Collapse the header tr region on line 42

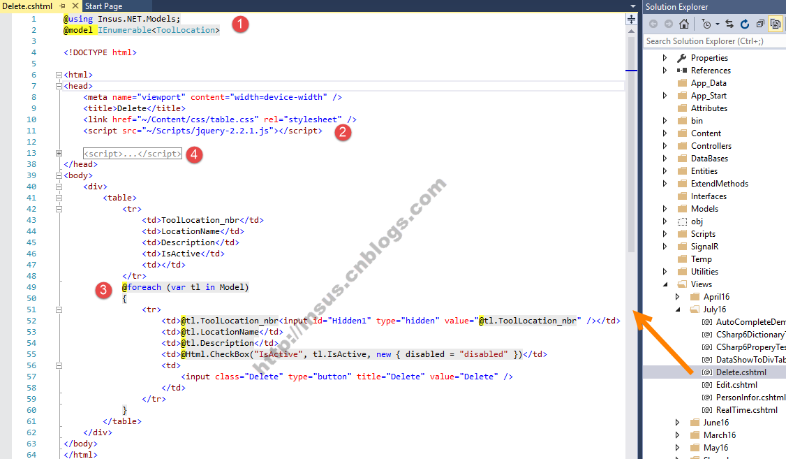coord(59,209)
